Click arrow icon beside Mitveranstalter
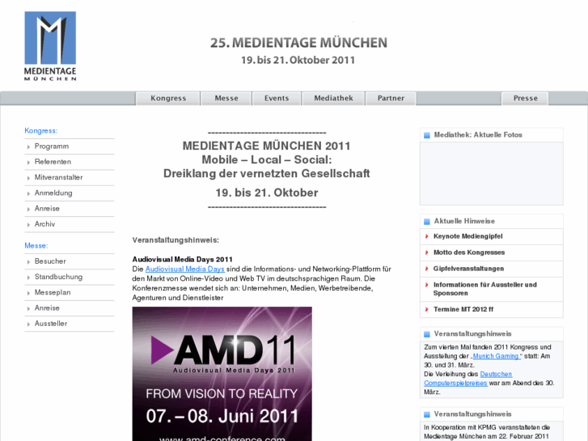Screen dimensions: 588x441 coord(28,178)
